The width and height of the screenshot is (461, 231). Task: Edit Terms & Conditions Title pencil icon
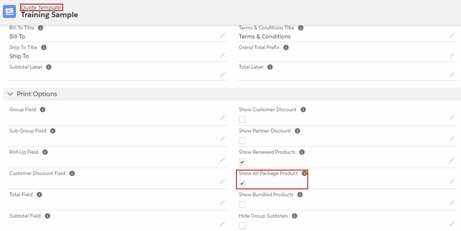pos(452,36)
